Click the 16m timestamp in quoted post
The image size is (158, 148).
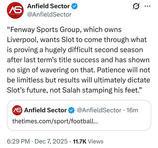tap(132, 110)
